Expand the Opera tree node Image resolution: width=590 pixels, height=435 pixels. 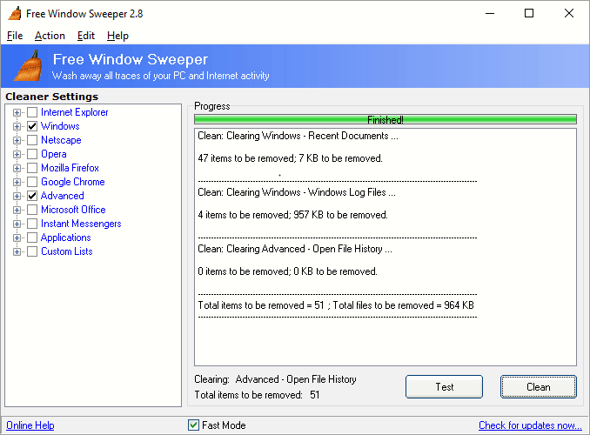(x=17, y=154)
